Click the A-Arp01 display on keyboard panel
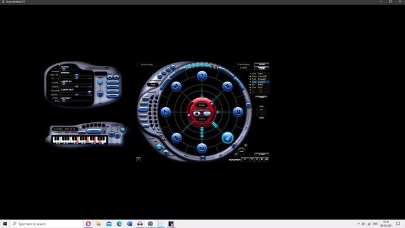 (x=65, y=129)
